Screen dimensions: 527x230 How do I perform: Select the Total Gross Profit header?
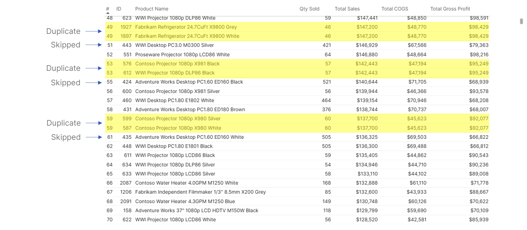click(450, 9)
